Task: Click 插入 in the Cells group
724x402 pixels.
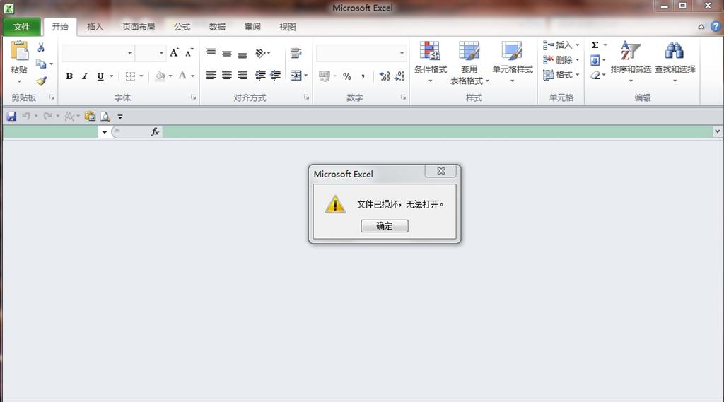Action: pyautogui.click(x=561, y=45)
